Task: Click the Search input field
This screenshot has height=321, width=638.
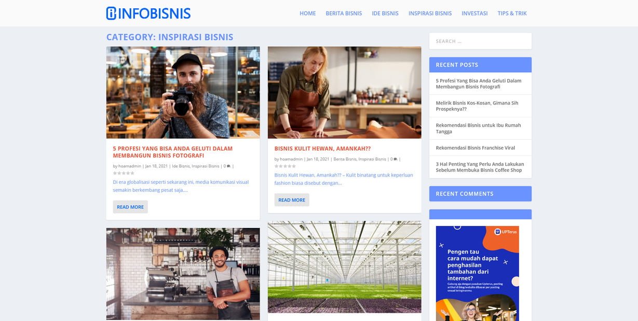Action: point(480,41)
